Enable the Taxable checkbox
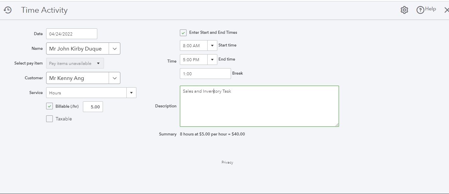This screenshot has width=449, height=194. coord(49,119)
